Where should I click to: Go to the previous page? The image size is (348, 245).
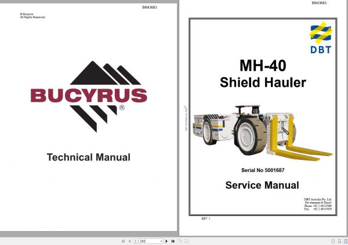coord(129,241)
